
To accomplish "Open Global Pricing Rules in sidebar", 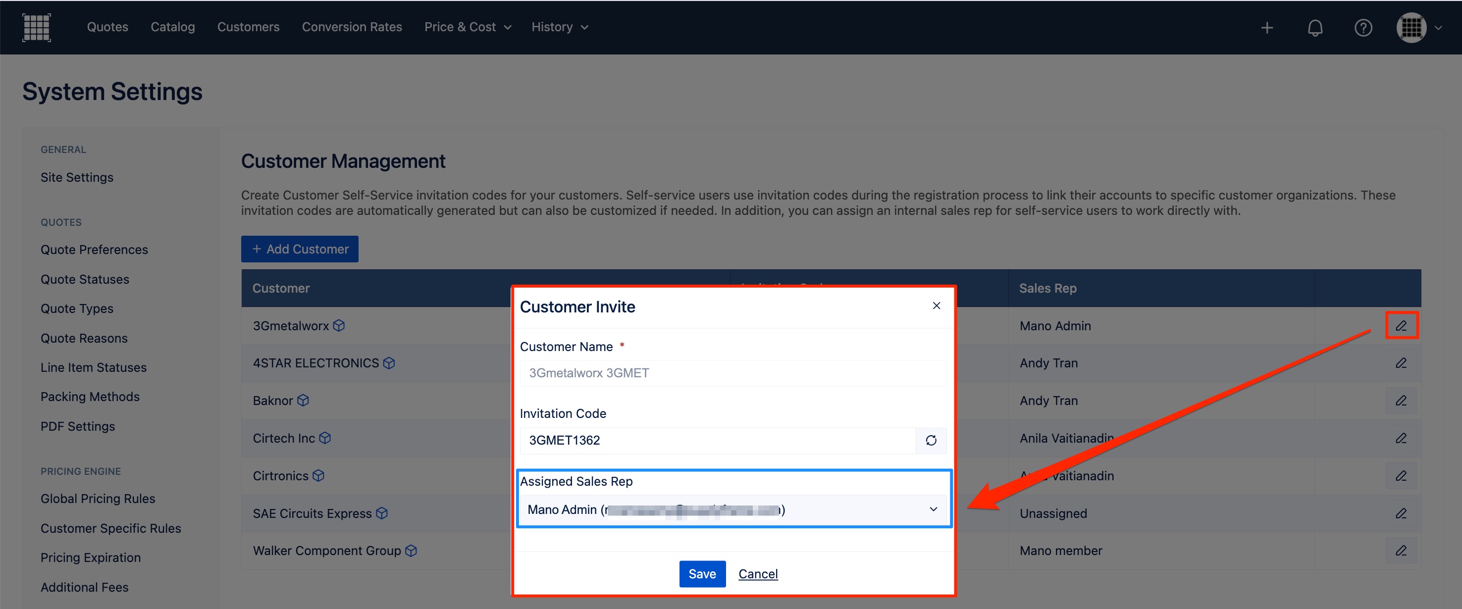I will coord(98,498).
